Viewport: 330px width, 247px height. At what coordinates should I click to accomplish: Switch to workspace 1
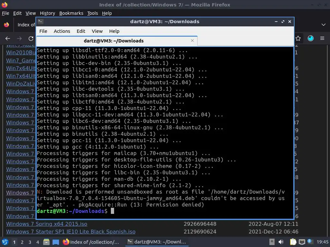tap(14, 242)
